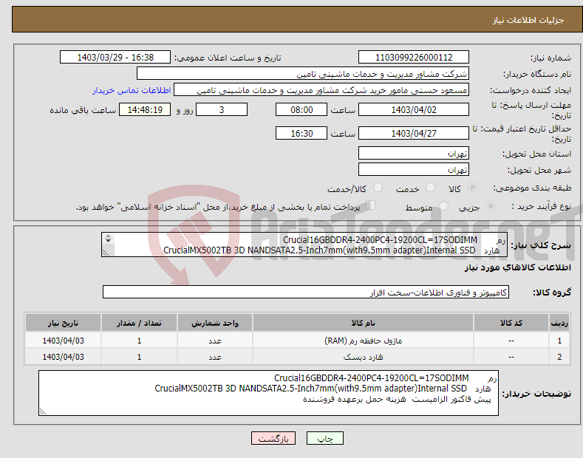
Task: Click the unit عدد in RAM row
Action: 215,341
